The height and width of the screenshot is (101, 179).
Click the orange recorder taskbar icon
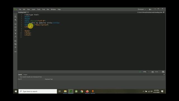pyautogui.click(x=93, y=91)
